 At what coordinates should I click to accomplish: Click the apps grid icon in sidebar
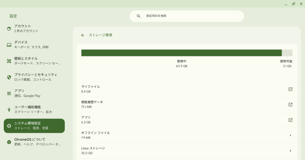[x=9, y=94]
